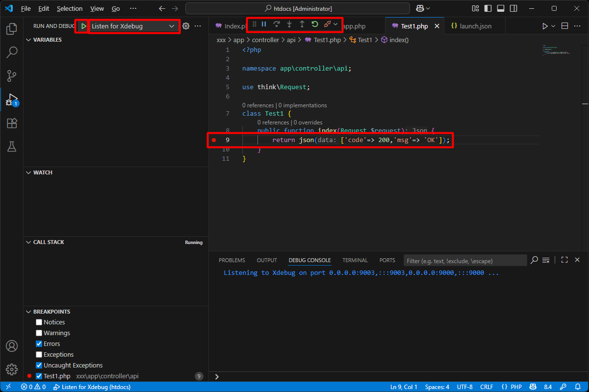Screen dimensions: 589x392
Task: Open the Search view in activity bar
Action: tap(12, 52)
